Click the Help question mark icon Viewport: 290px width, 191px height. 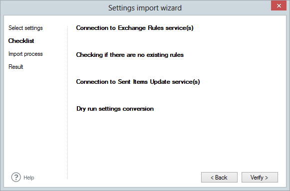pos(16,178)
